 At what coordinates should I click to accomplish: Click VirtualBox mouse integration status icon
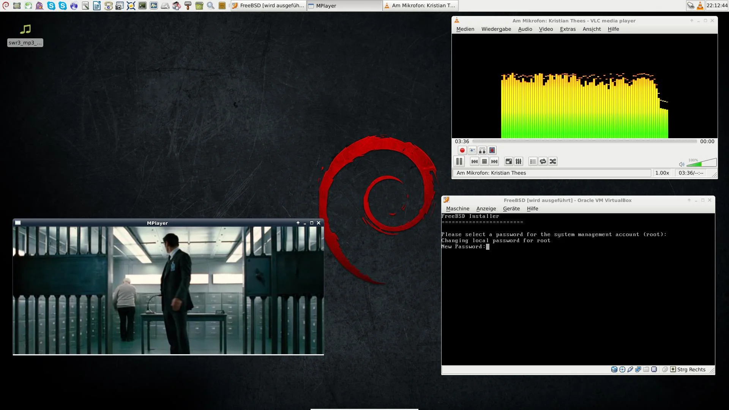(665, 369)
